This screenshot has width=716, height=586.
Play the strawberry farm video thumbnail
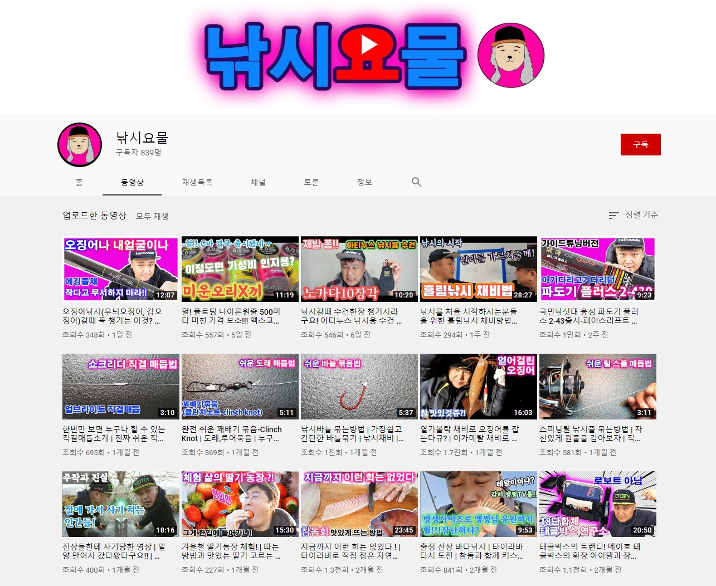point(240,504)
